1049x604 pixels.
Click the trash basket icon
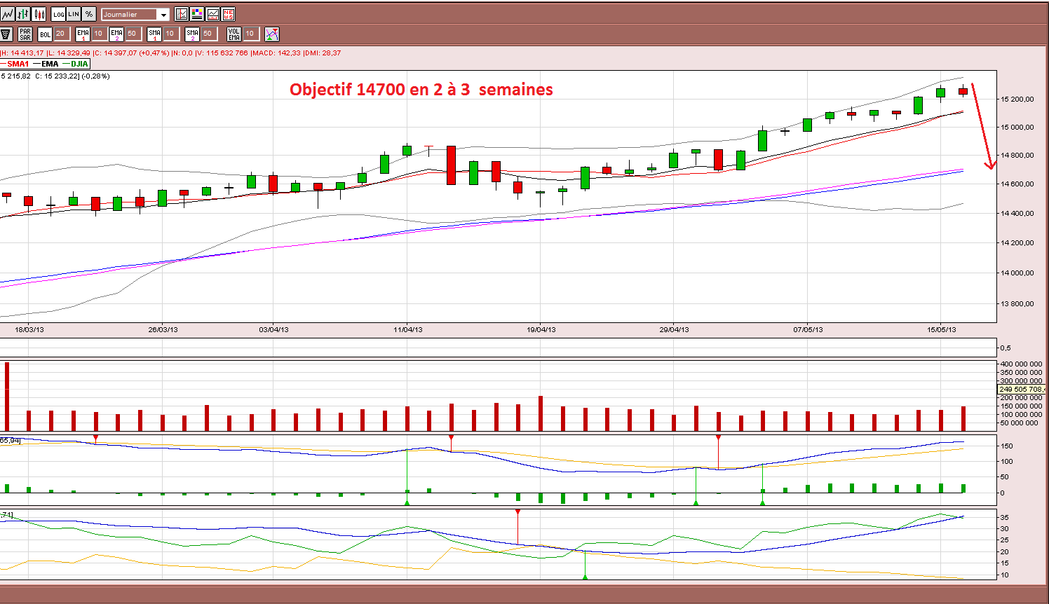[6, 34]
